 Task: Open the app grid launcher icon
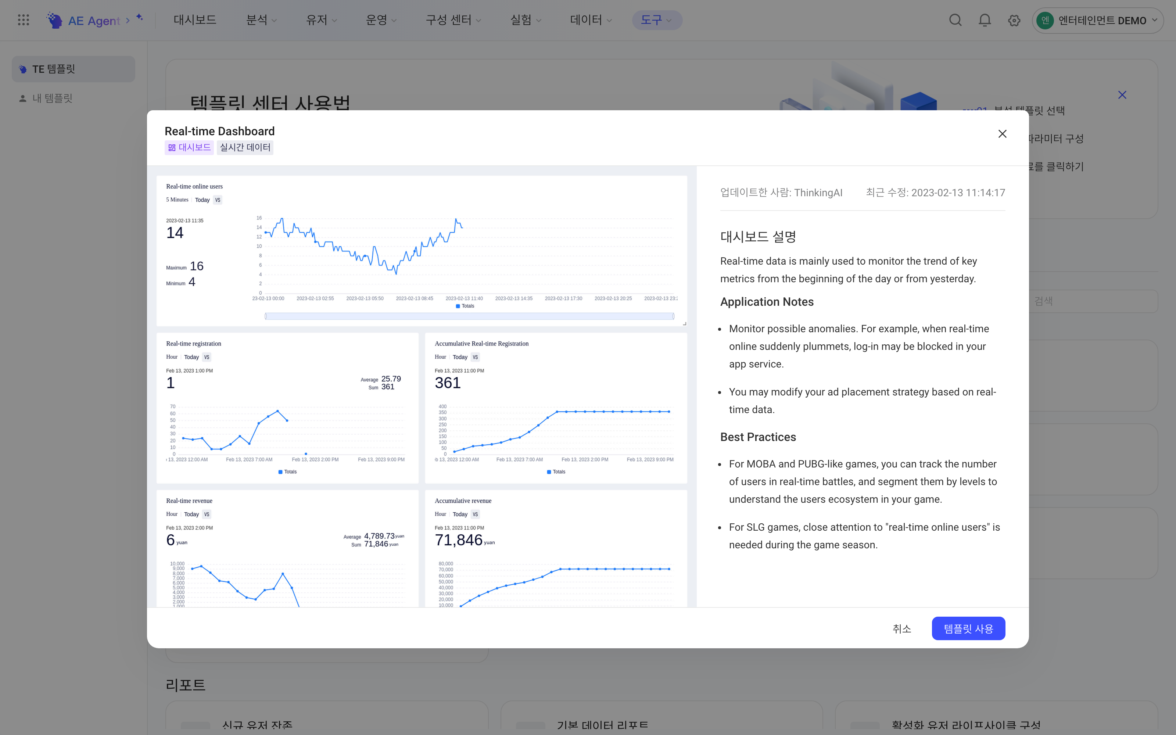pos(23,20)
